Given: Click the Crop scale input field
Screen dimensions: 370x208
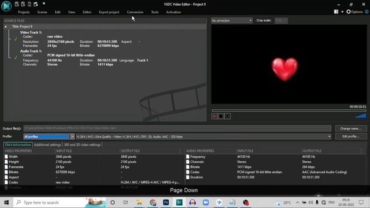Looking at the screenshot, I should (x=281, y=21).
